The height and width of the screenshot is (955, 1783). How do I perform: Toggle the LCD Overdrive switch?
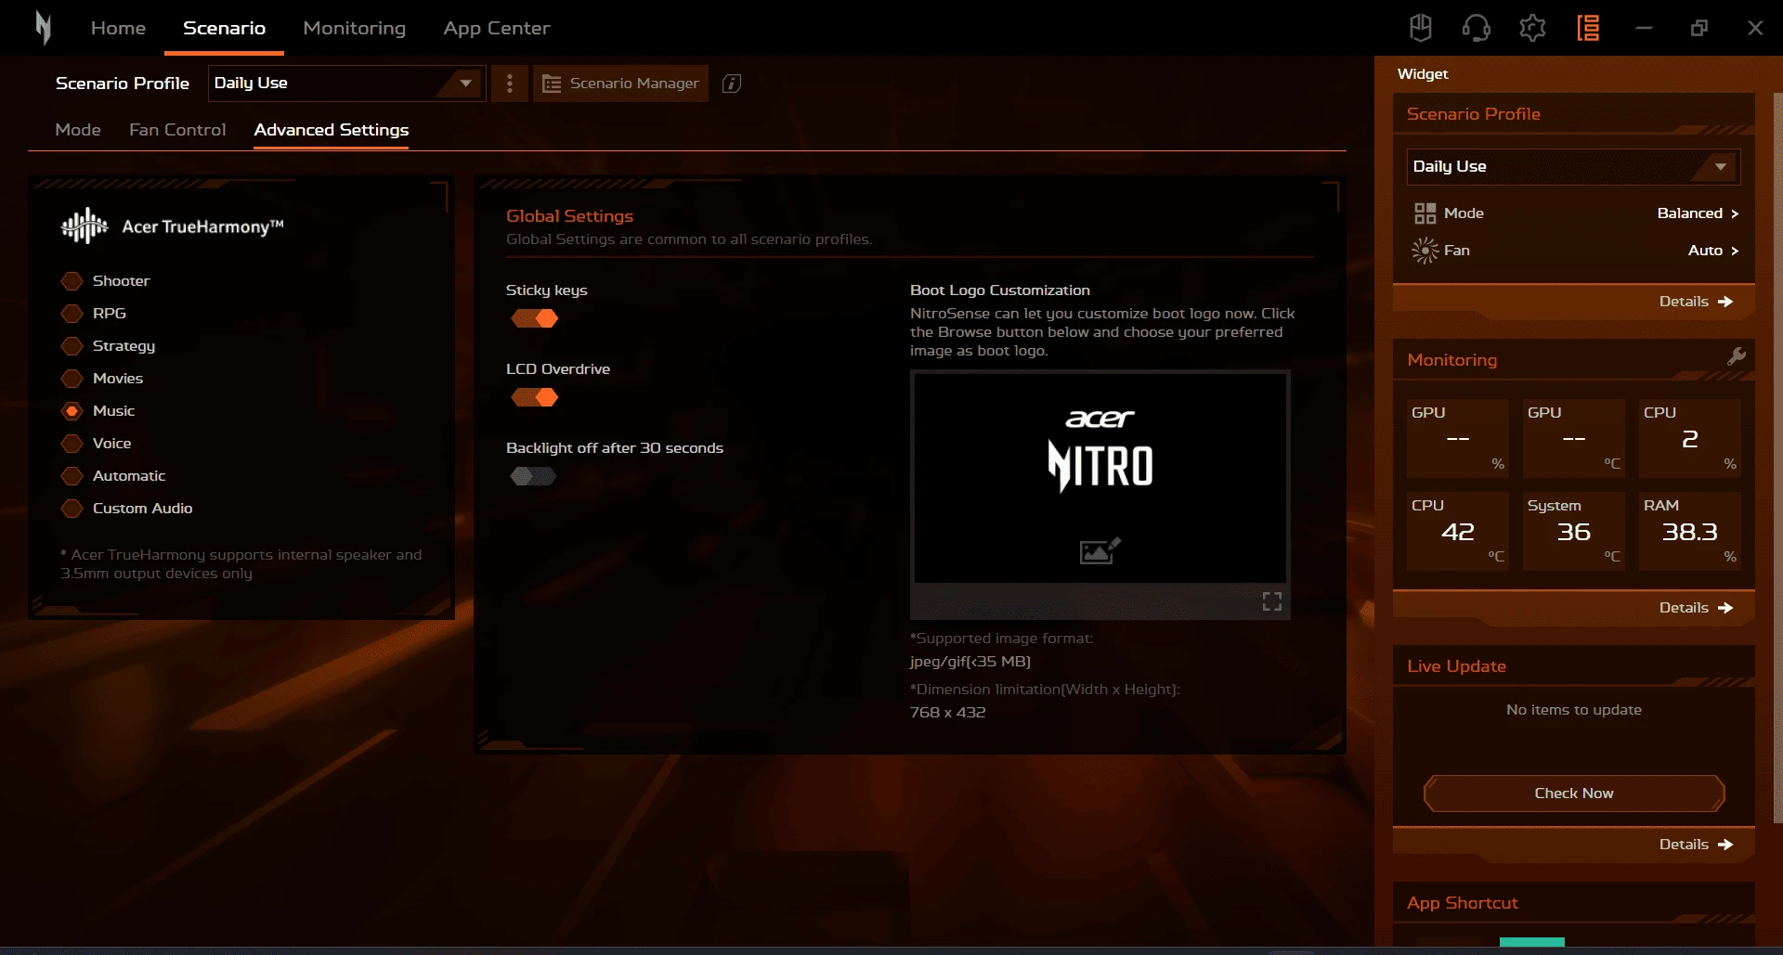[534, 397]
